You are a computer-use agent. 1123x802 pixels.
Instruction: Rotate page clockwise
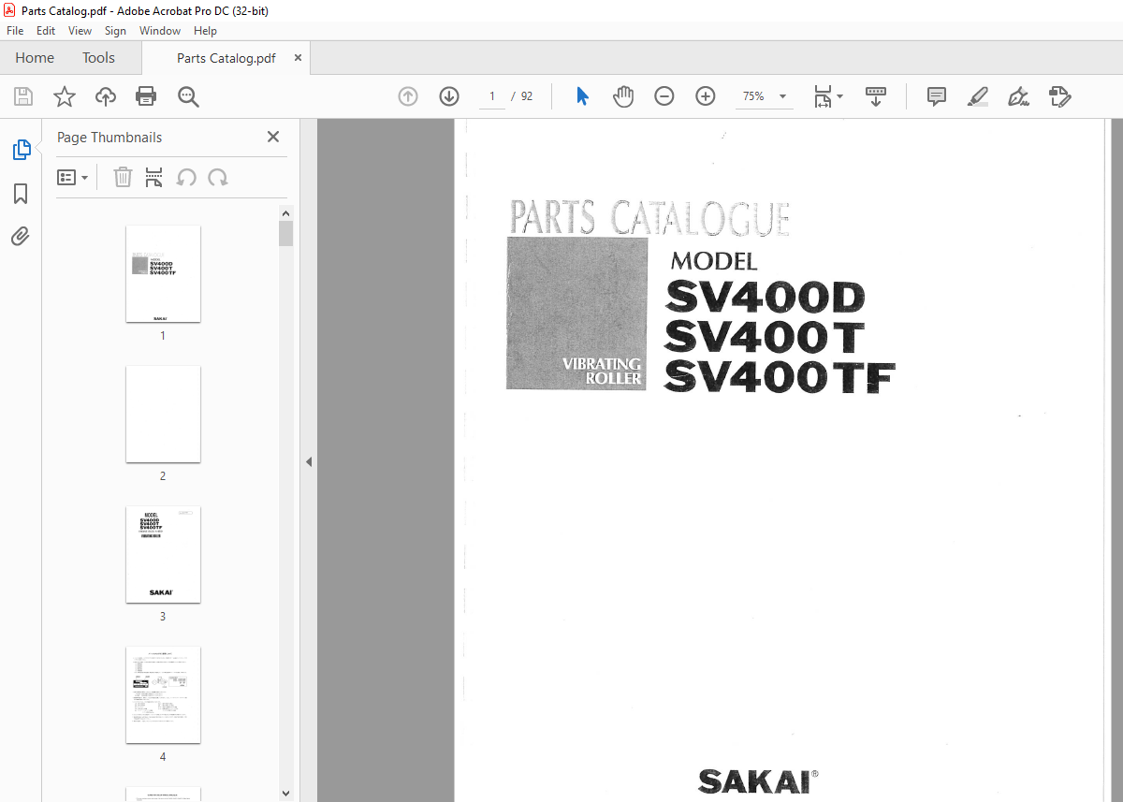[218, 177]
